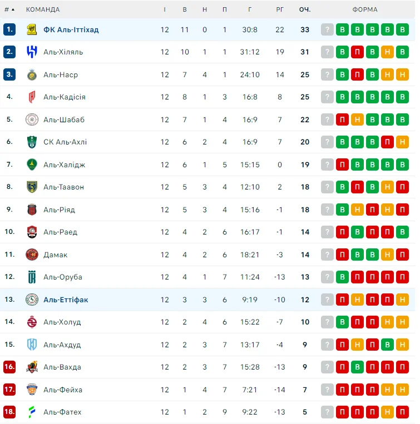Click the rank 18 relegation badge
Image resolution: width=420 pixels, height=424 pixels.
9,412
